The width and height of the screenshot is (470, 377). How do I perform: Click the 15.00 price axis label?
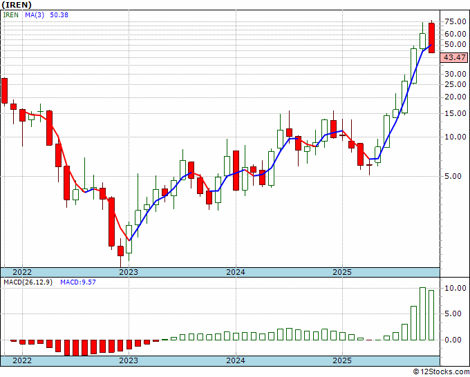[455, 113]
